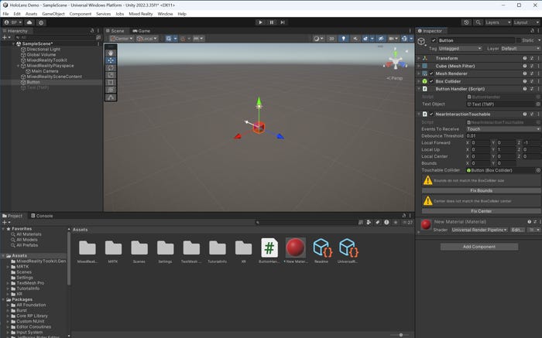Open Transform component help icon
Screen dimensions: 542x338
[x=525, y=58]
